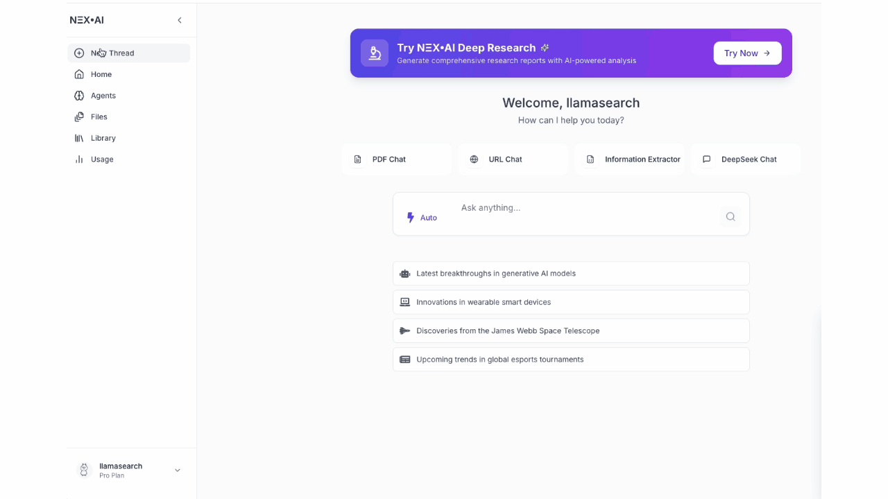Click the search magnifier button
Image resolution: width=888 pixels, height=499 pixels.
[731, 217]
